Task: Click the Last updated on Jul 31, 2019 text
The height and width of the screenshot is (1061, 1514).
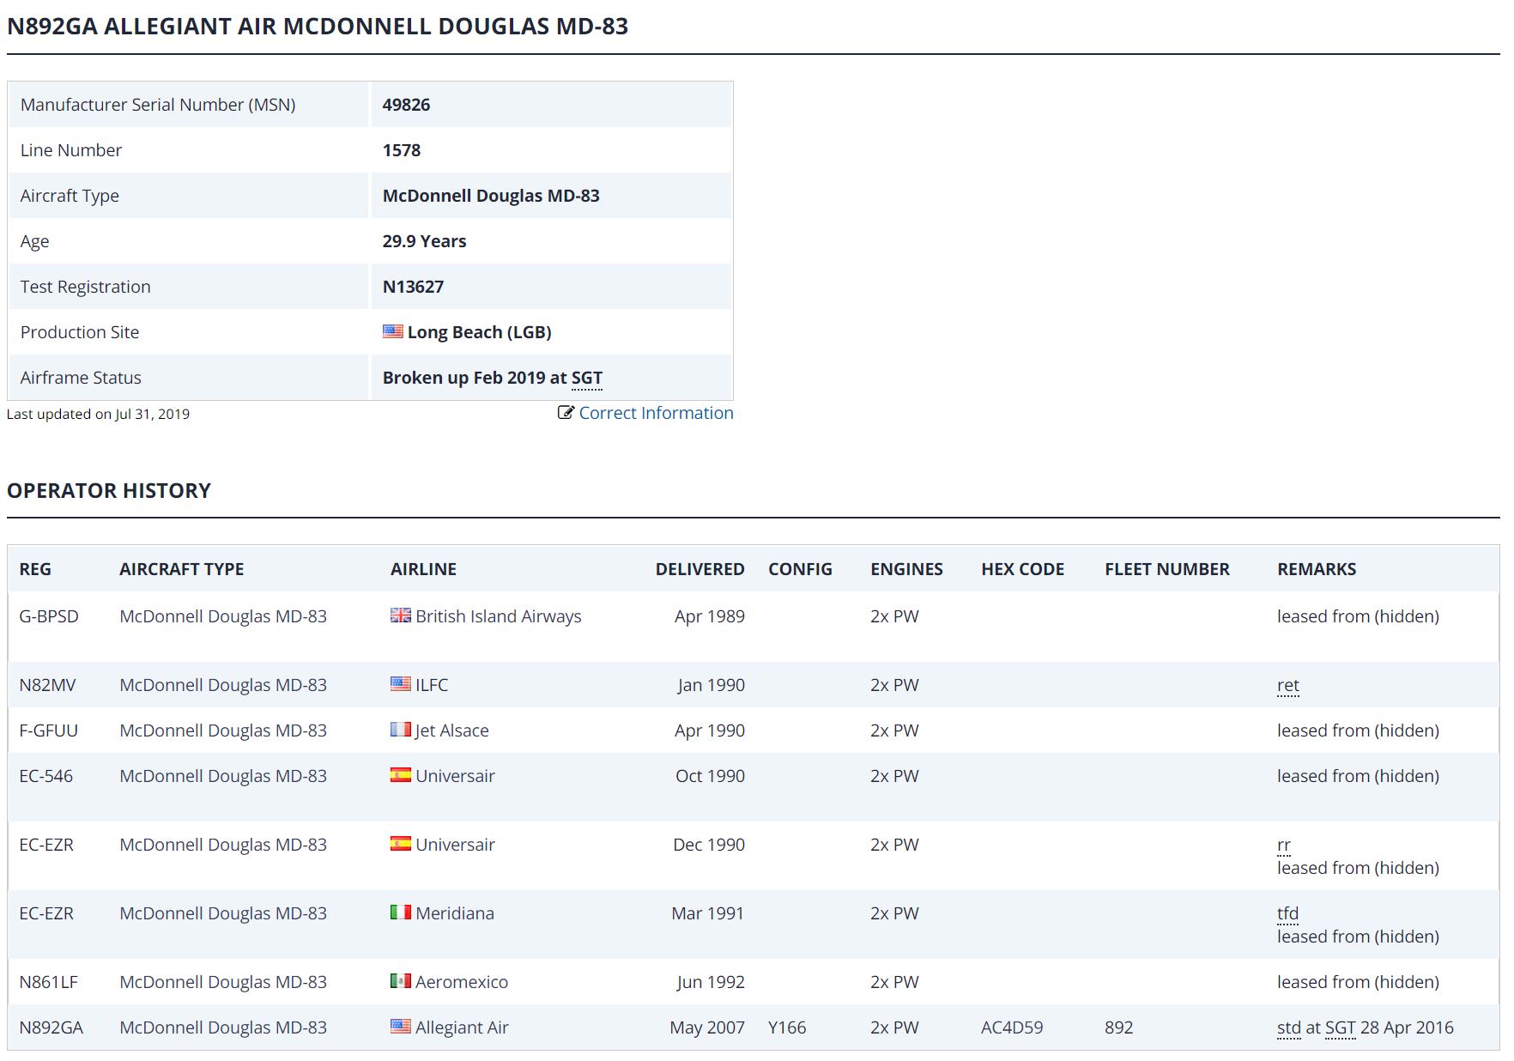Action: point(98,414)
